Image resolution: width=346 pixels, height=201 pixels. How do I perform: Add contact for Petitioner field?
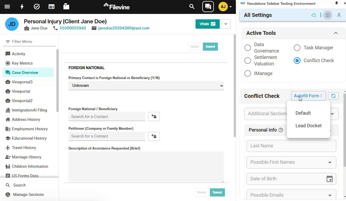point(154,136)
